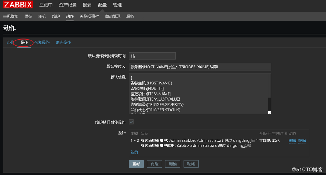Click the 当前状态:{TRIGGER.STATUS} line

155,110
